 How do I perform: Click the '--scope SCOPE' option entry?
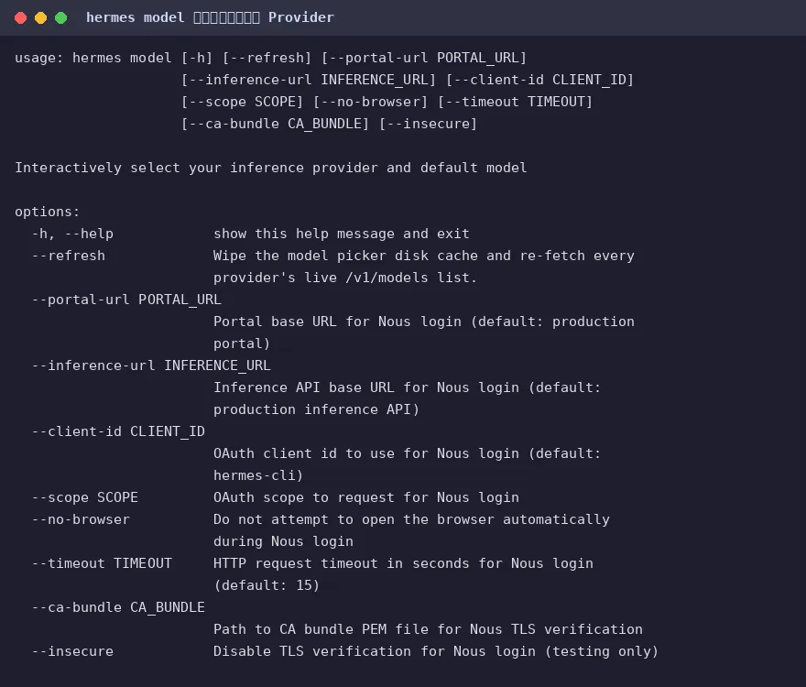tap(85, 497)
